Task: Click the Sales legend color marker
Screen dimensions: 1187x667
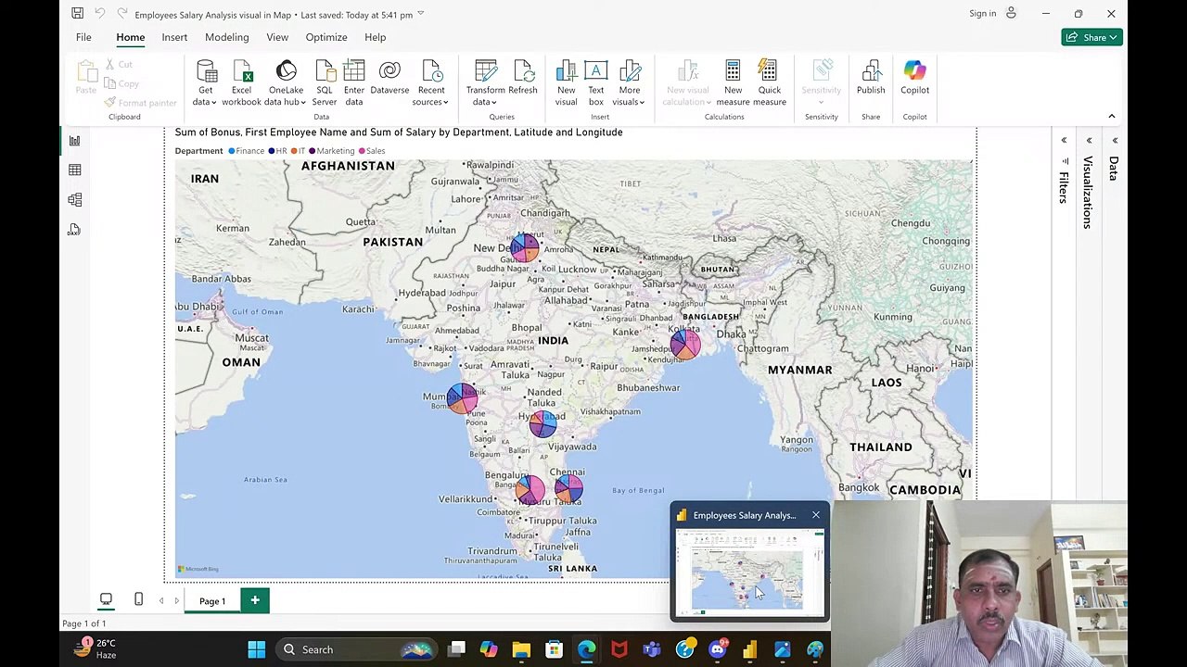Action: pyautogui.click(x=362, y=151)
